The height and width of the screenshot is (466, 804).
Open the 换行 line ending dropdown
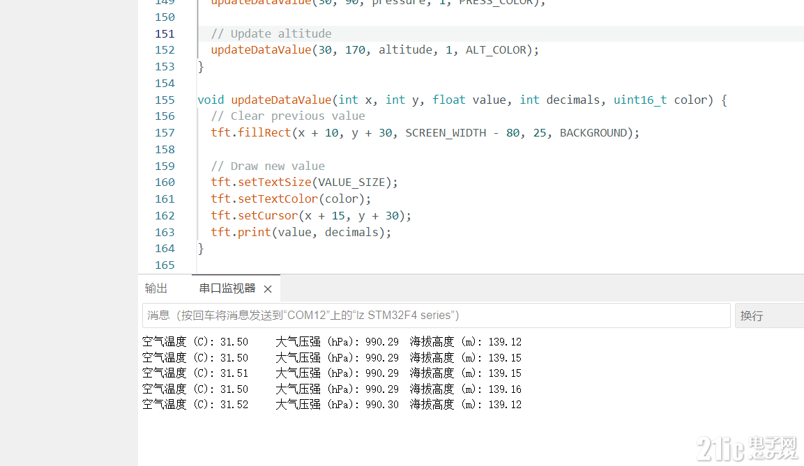(769, 316)
